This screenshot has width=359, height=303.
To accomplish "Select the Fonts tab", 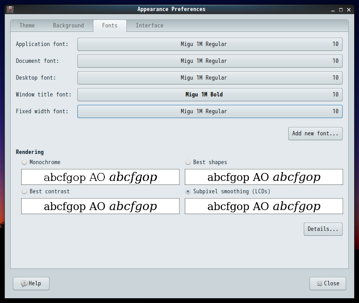I will click(x=110, y=25).
